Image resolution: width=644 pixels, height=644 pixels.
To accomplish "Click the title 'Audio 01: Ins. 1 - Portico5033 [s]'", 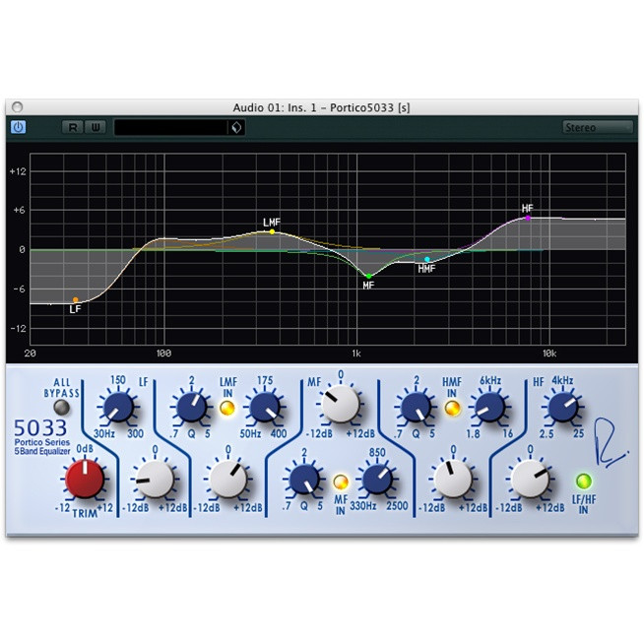I will pyautogui.click(x=322, y=107).
